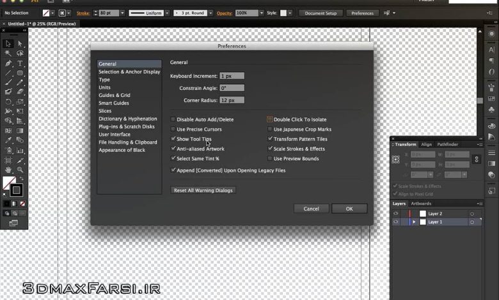Open Layers panel flyout menu

coord(480,204)
